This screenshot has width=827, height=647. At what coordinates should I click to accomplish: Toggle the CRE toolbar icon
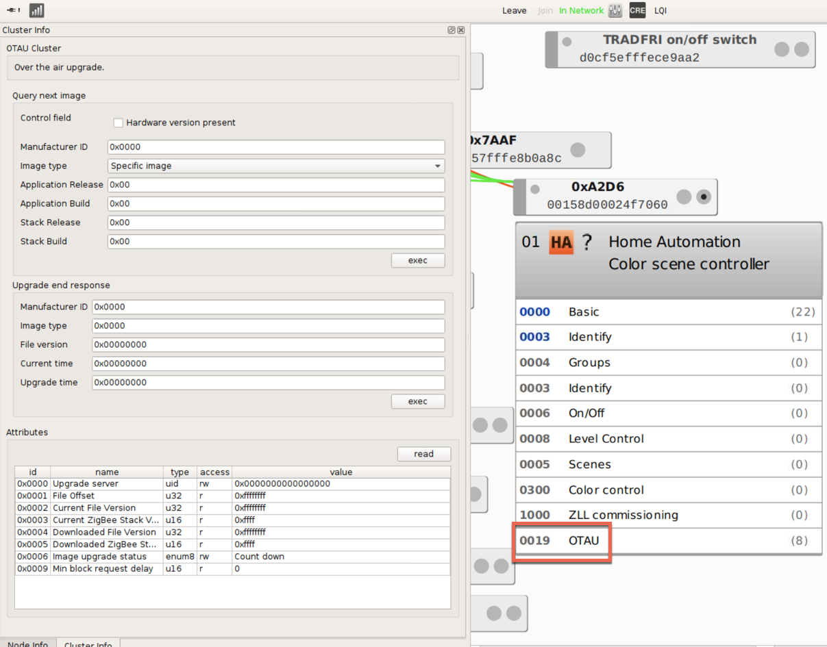[637, 10]
